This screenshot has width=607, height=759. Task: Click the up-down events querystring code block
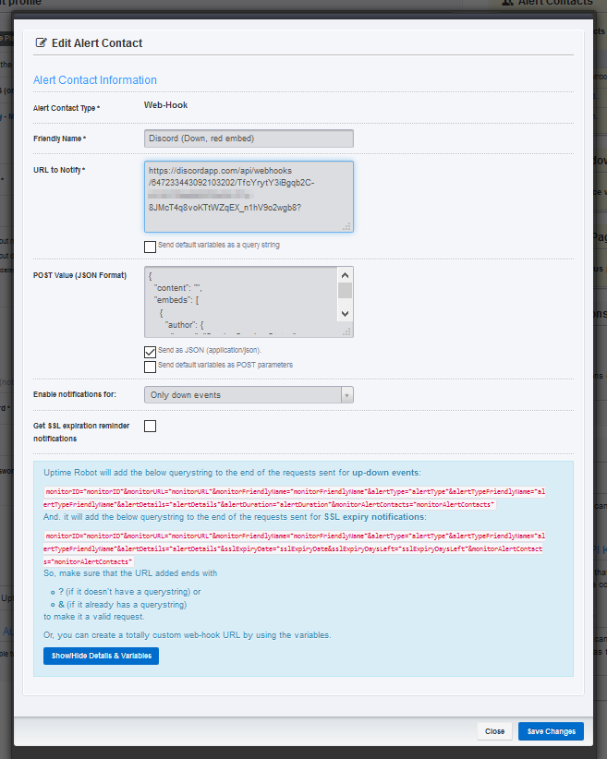coord(294,498)
